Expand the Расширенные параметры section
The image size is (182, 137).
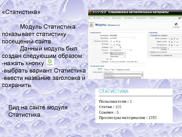165,56
